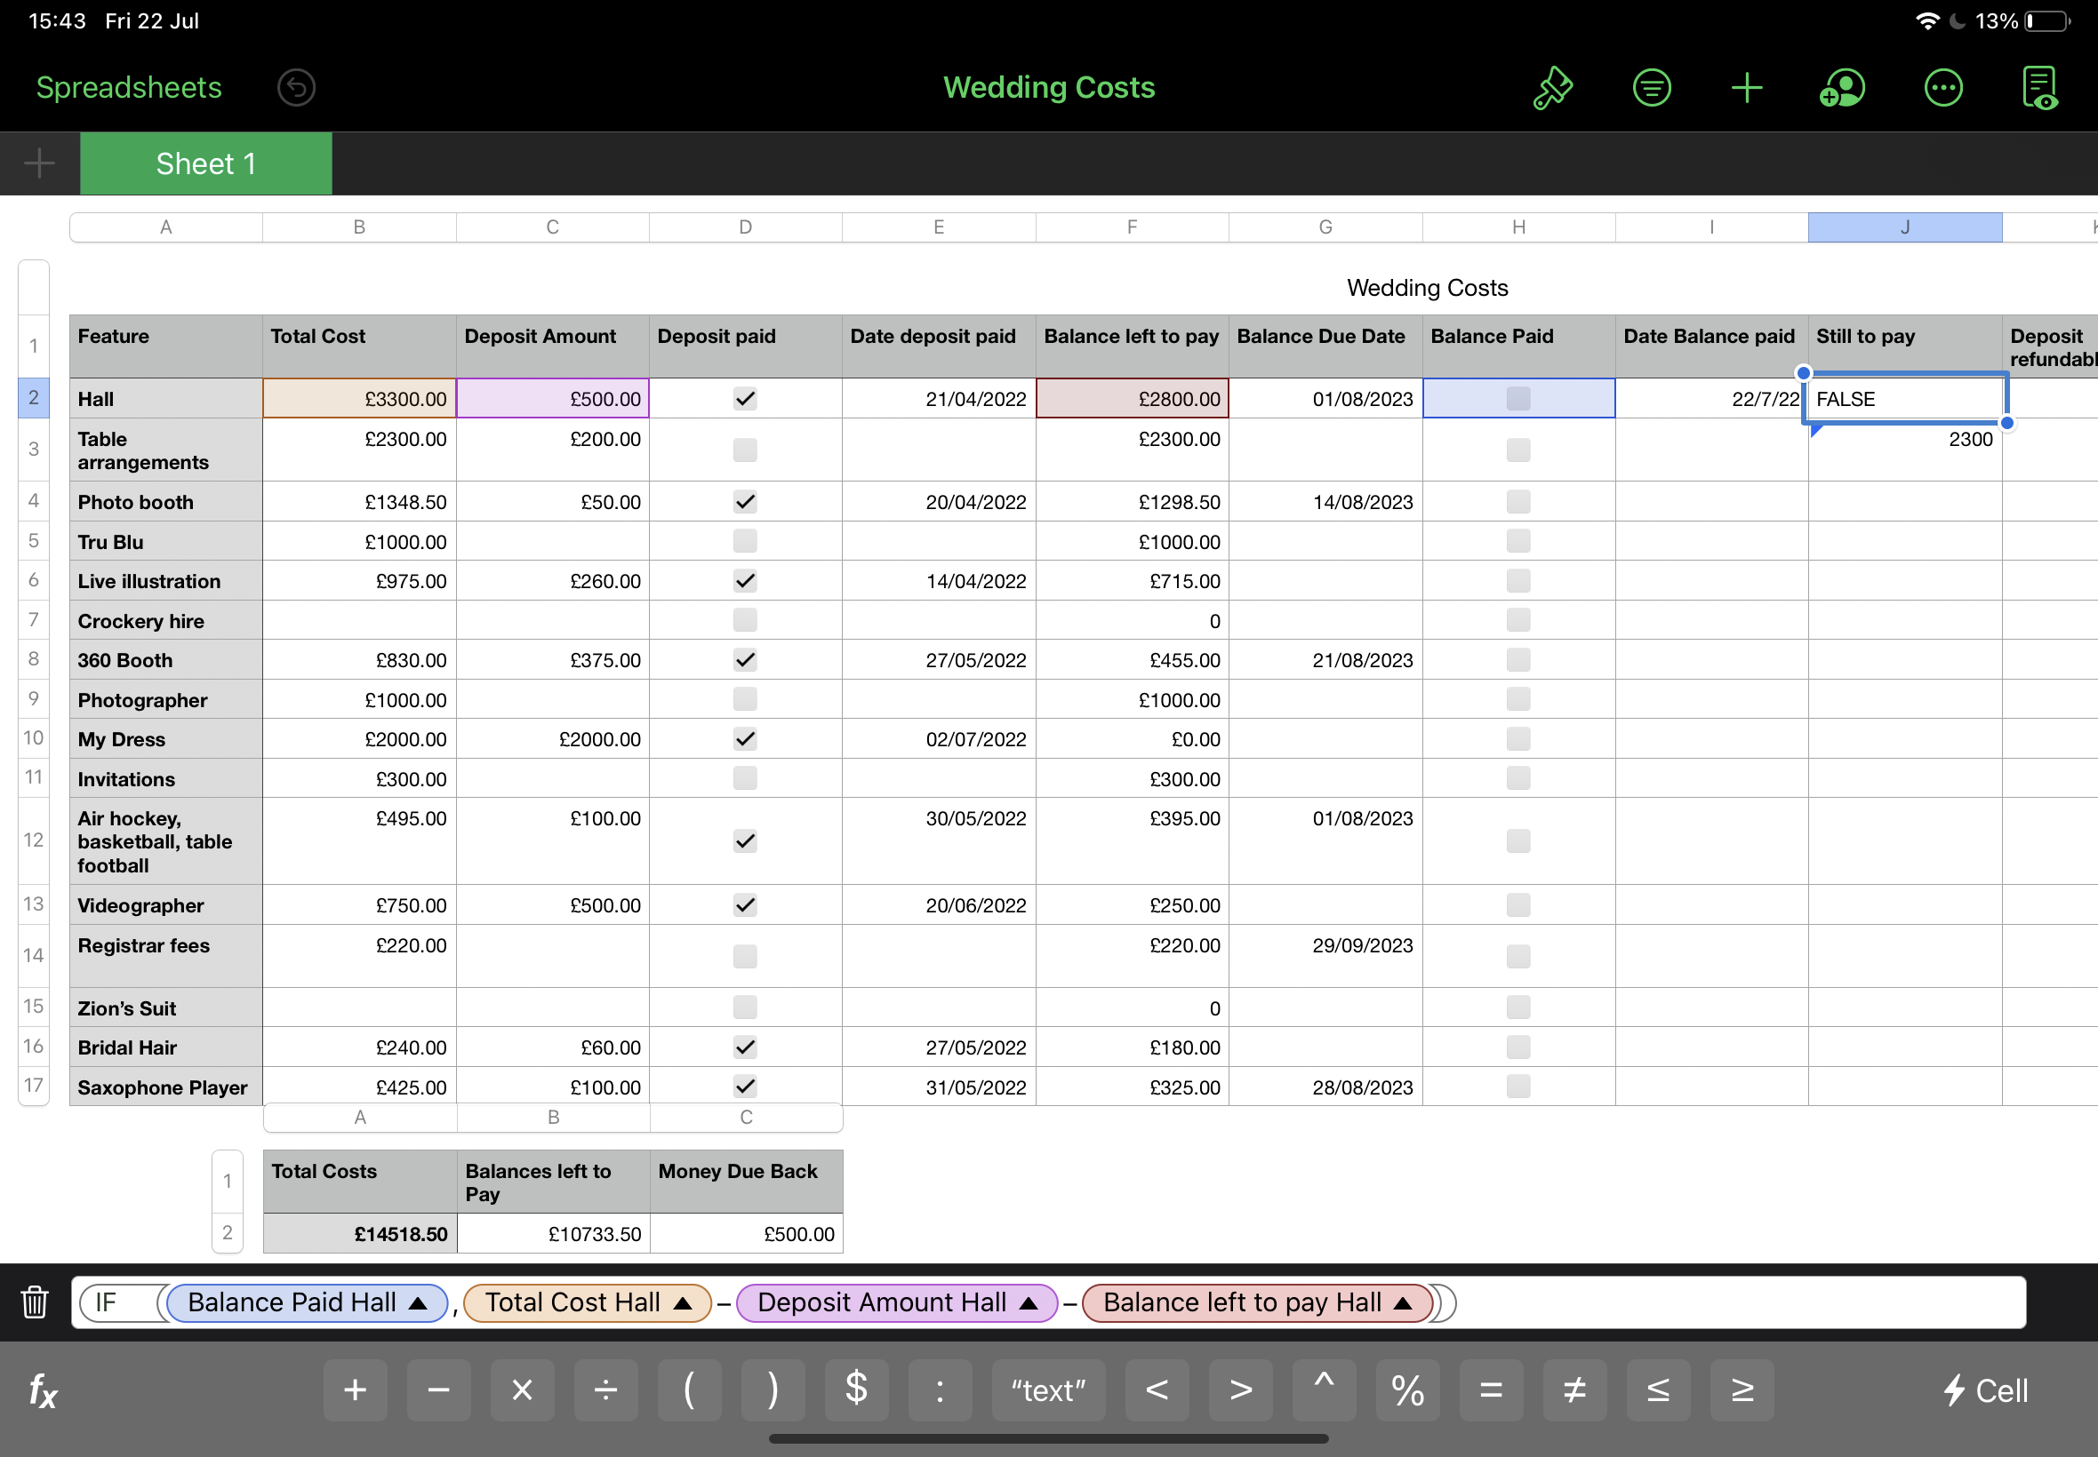Open the organize/filter menu icon
Viewport: 2098px width, 1457px height.
click(1652, 89)
